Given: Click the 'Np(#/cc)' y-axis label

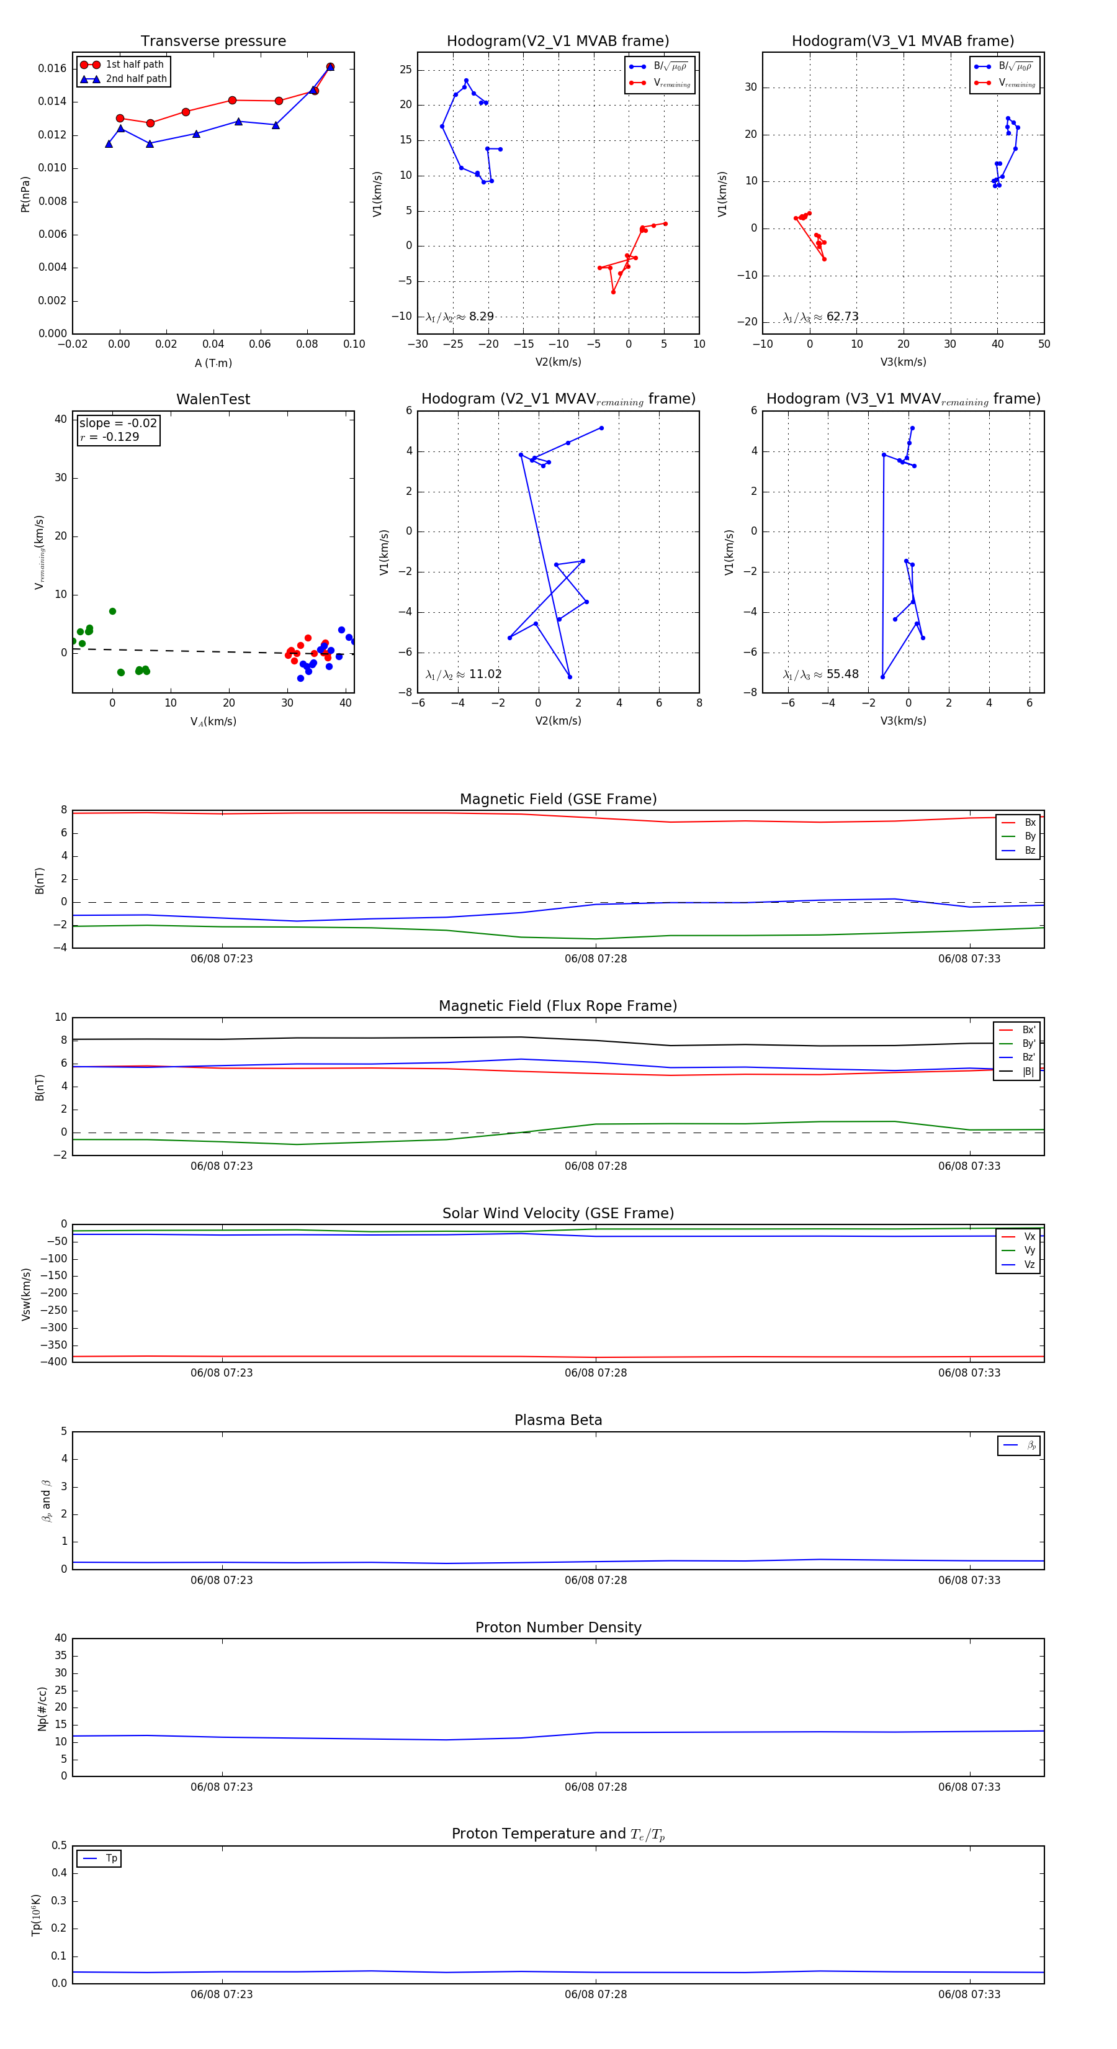Looking at the screenshot, I should point(42,1707).
